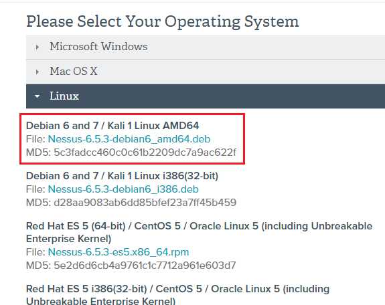The image size is (385, 305).
Task: Click the File label before the amd64.deb link
Action: point(35,139)
